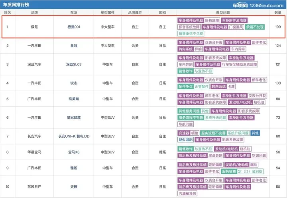Click the 吃胎偏磨 tag in 天籁 row
The height and width of the screenshot is (198, 287).
pyautogui.click(x=215, y=187)
